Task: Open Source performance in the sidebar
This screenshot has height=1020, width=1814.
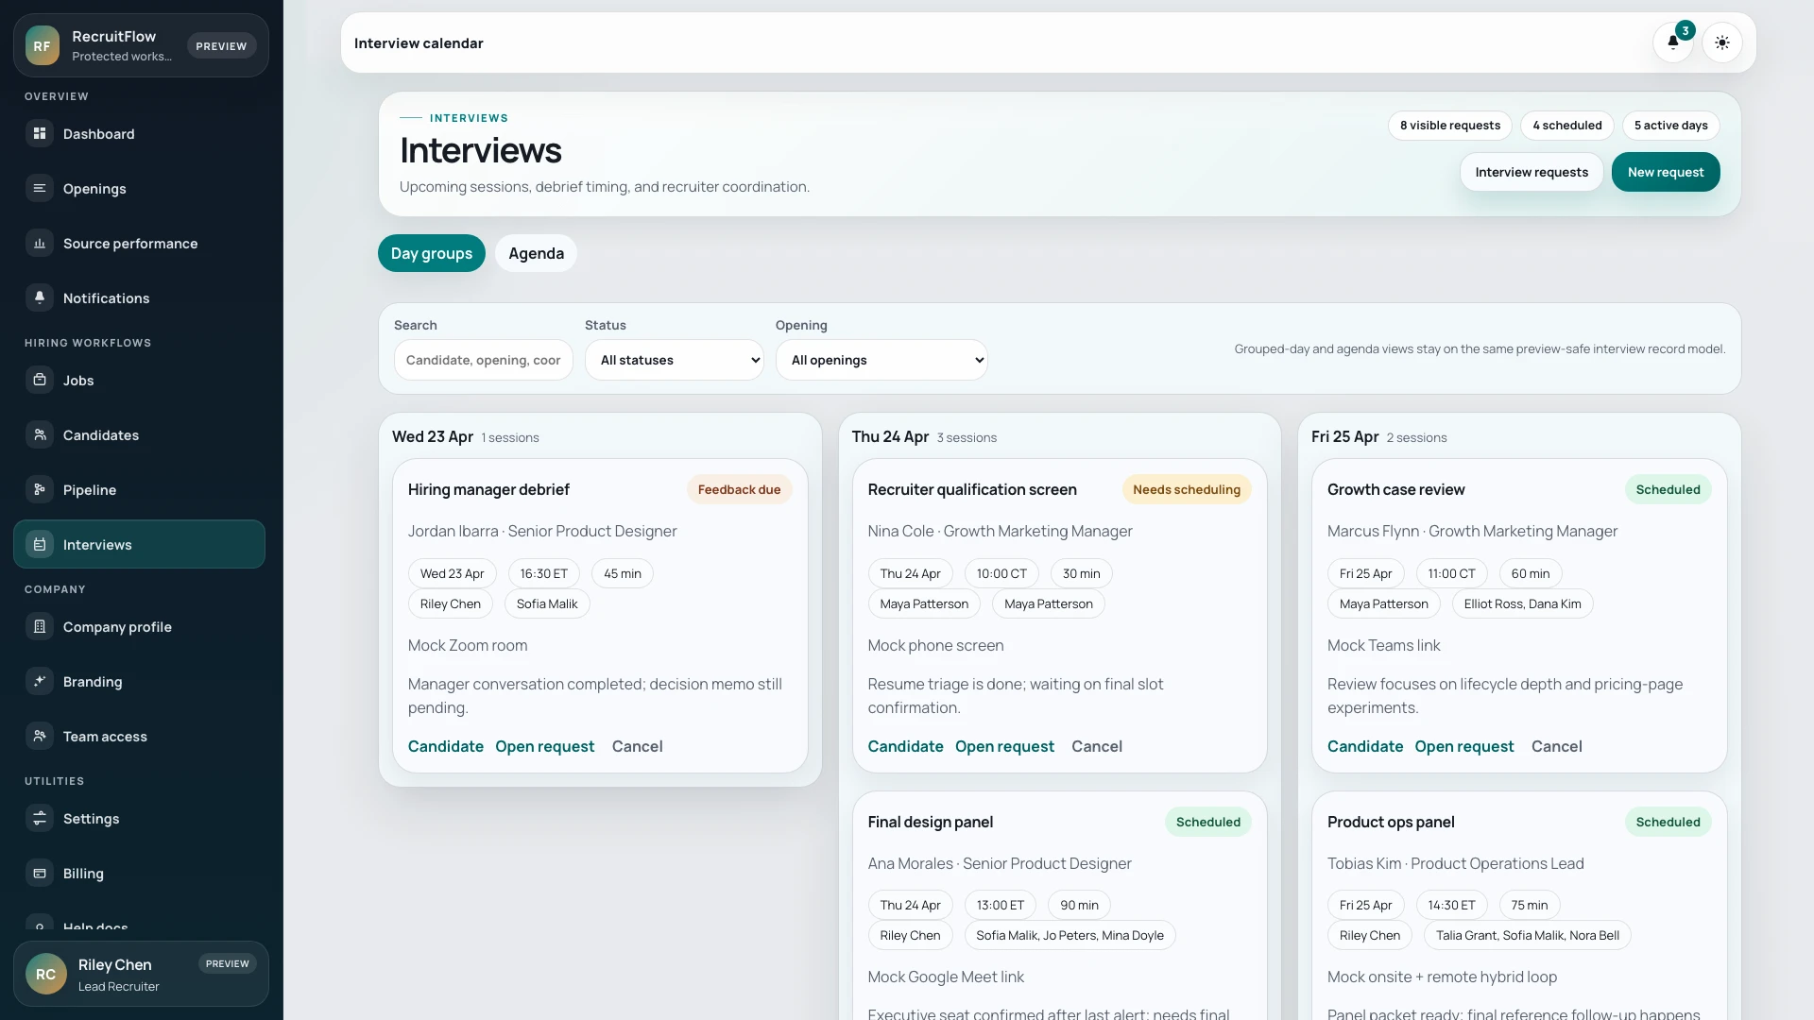Action: point(140,244)
